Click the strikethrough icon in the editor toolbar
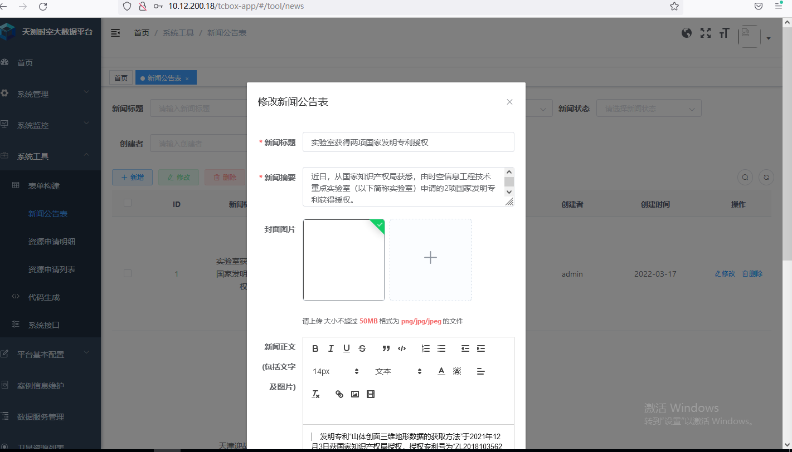 point(362,348)
